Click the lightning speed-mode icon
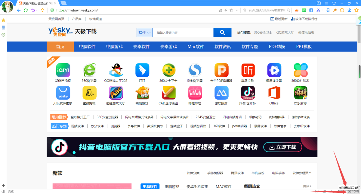 click(x=226, y=10)
